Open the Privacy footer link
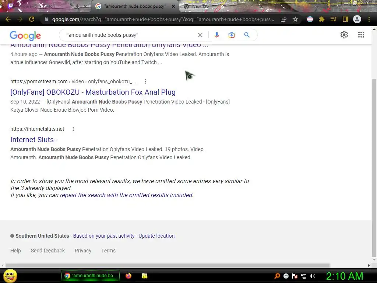The image size is (377, 283). point(83,251)
